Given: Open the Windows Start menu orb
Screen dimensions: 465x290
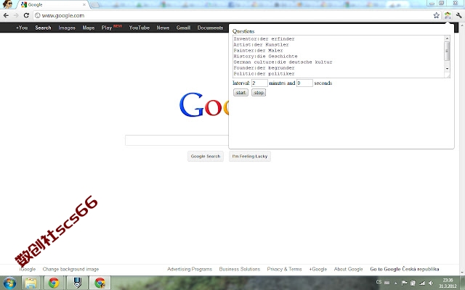Looking at the screenshot, I should click(x=9, y=283).
